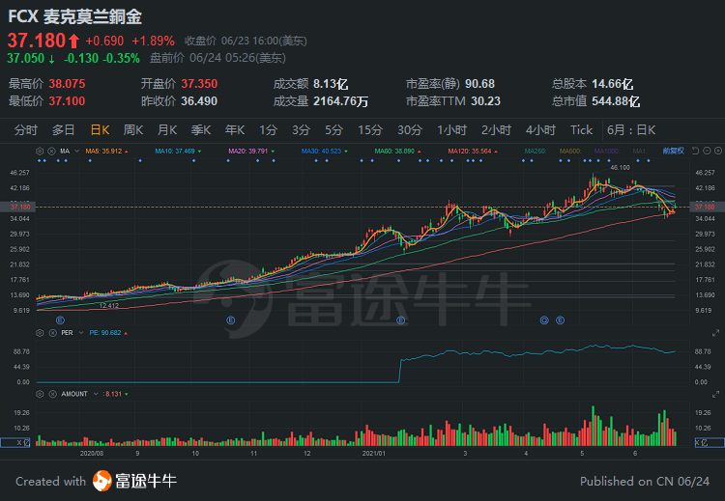Maximize the AMOUNT panel via expand arrows
The image size is (725, 501).
click(x=715, y=394)
